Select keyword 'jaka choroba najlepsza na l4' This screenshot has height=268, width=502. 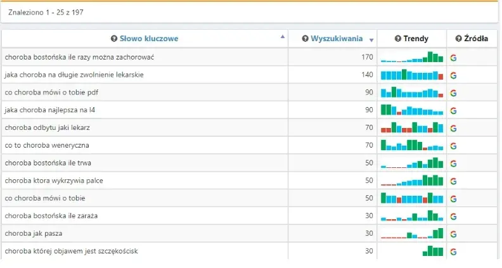(x=49, y=110)
